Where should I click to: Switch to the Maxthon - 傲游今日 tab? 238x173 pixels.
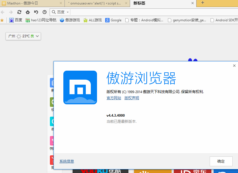pyautogui.click(x=32, y=3)
